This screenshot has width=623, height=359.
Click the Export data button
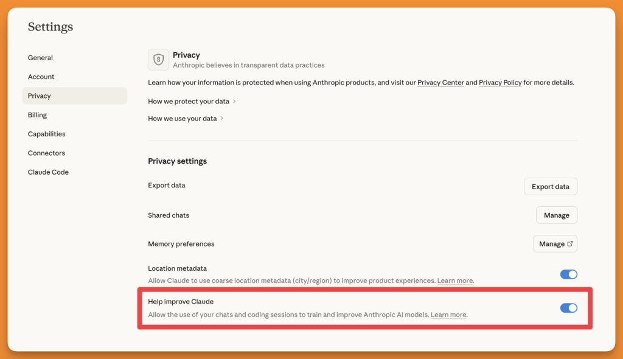(x=550, y=186)
